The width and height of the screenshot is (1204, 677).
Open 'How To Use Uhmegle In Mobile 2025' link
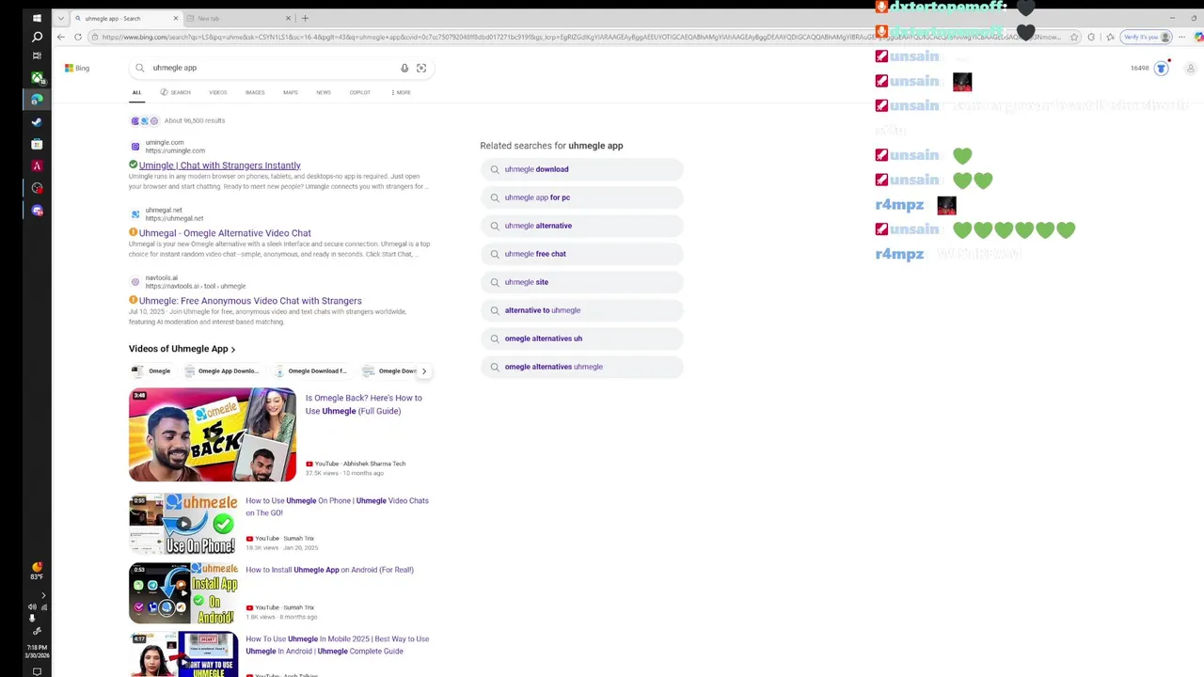tap(337, 645)
